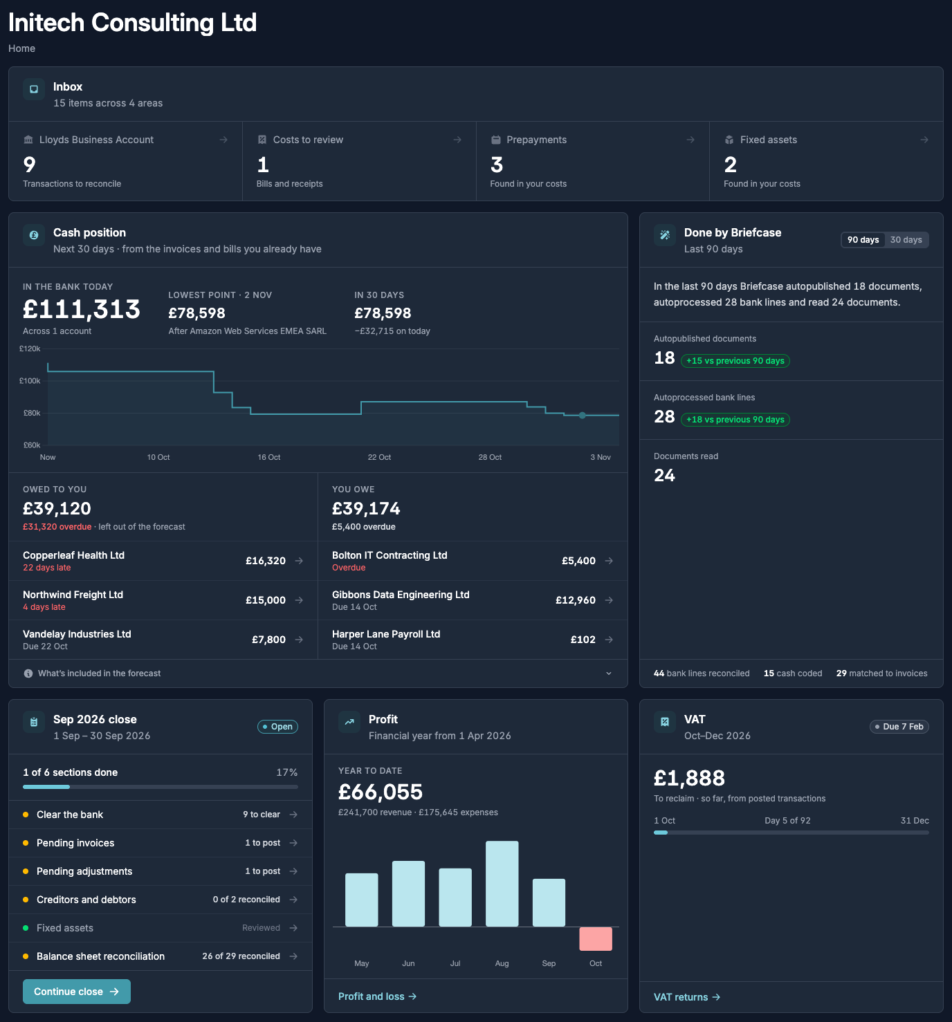Click the Due 7 Feb badge
The width and height of the screenshot is (952, 1022).
899,727
